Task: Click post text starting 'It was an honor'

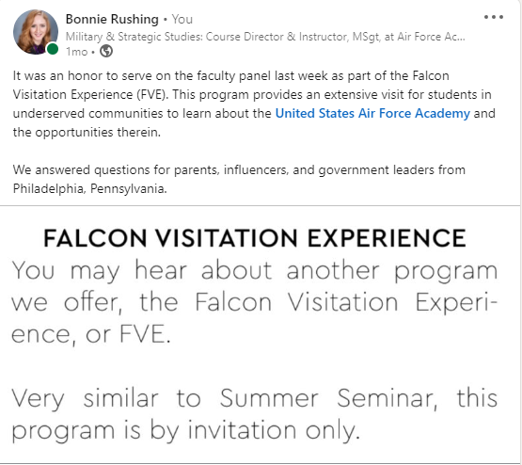Action: pos(230,75)
